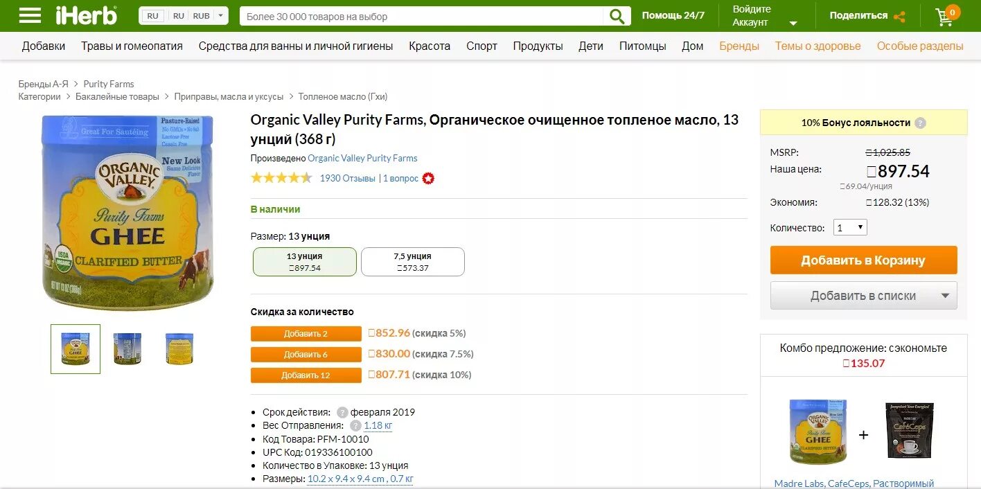981x489 pixels.
Task: Open the hamburger menu icon
Action: tap(30, 15)
